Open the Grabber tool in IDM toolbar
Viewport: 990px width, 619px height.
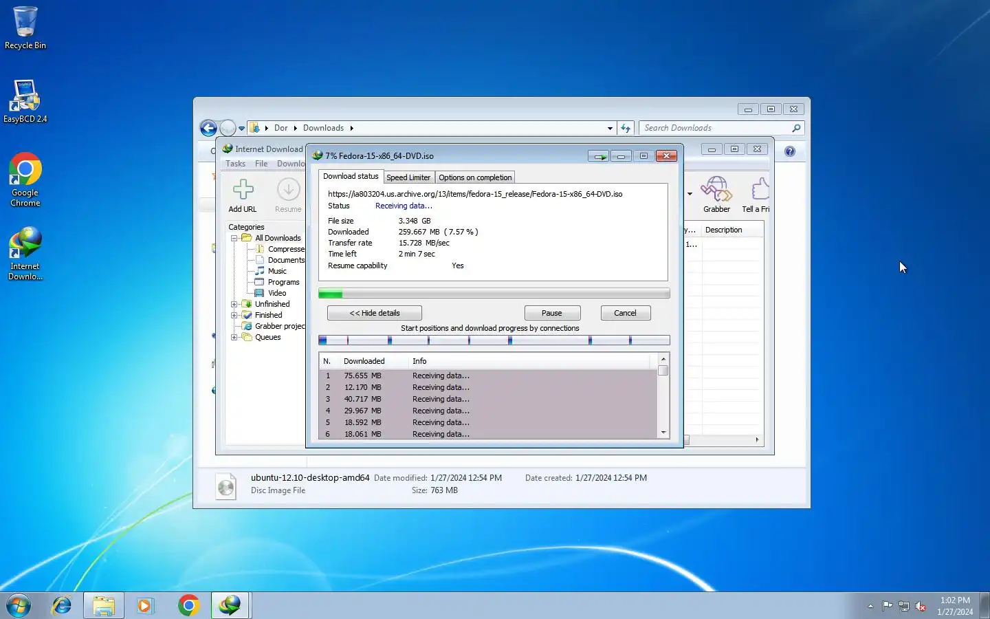pos(716,189)
